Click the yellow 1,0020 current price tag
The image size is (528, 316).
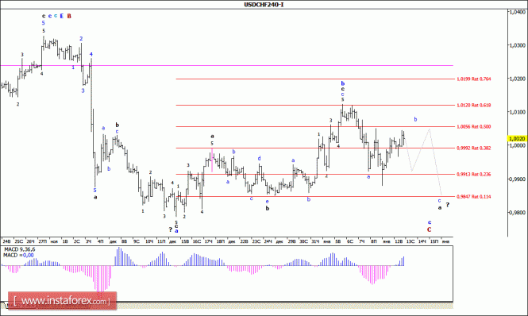tap(517, 138)
